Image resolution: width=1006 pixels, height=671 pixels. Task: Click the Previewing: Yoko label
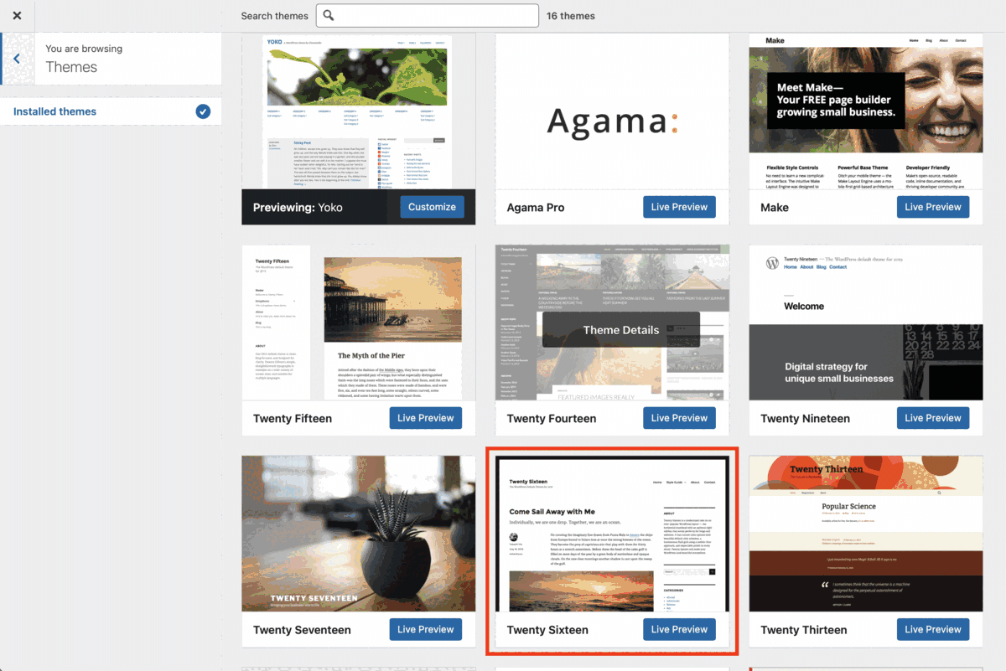(298, 208)
